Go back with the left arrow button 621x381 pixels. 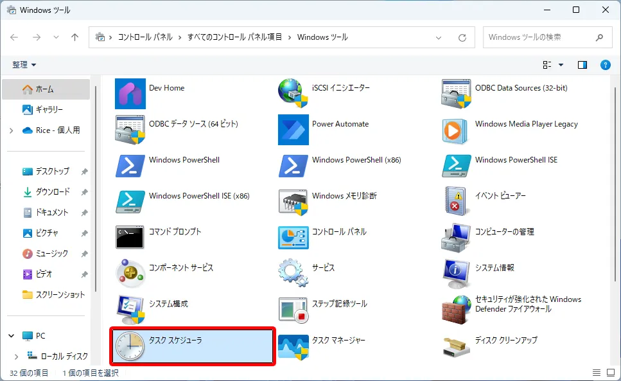point(14,37)
